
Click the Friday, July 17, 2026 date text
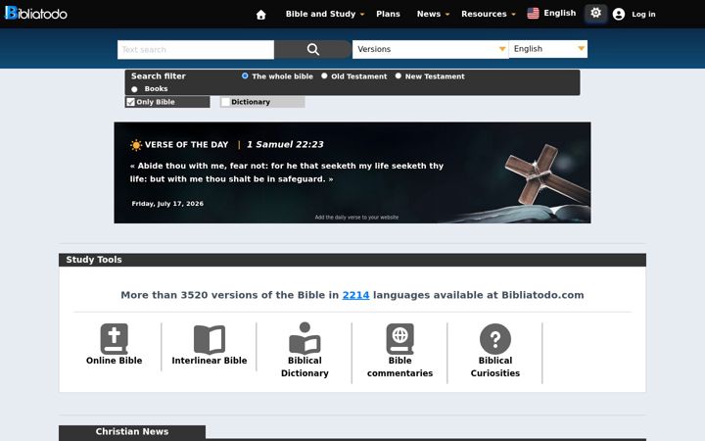point(167,204)
